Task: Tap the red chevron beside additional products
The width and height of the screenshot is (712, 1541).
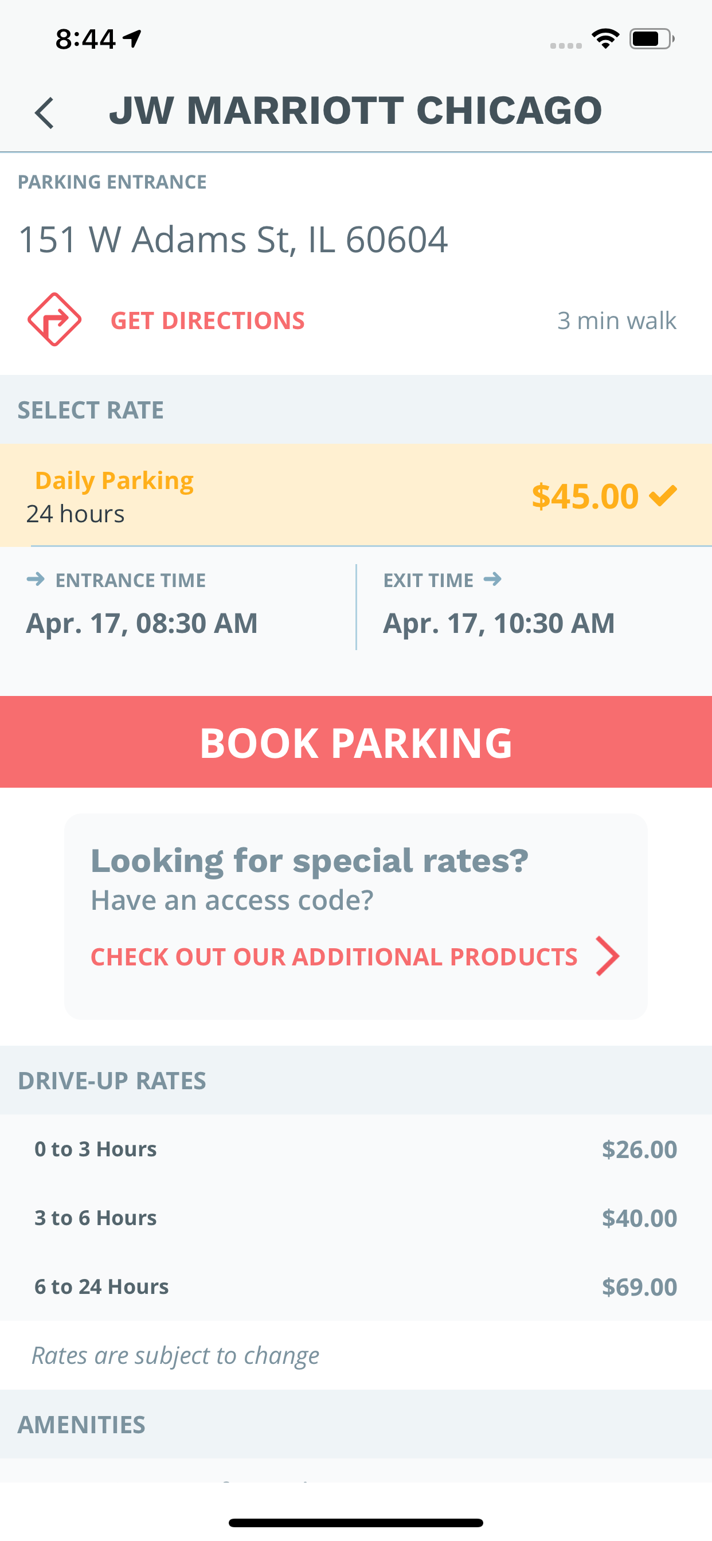Action: pyautogui.click(x=608, y=956)
